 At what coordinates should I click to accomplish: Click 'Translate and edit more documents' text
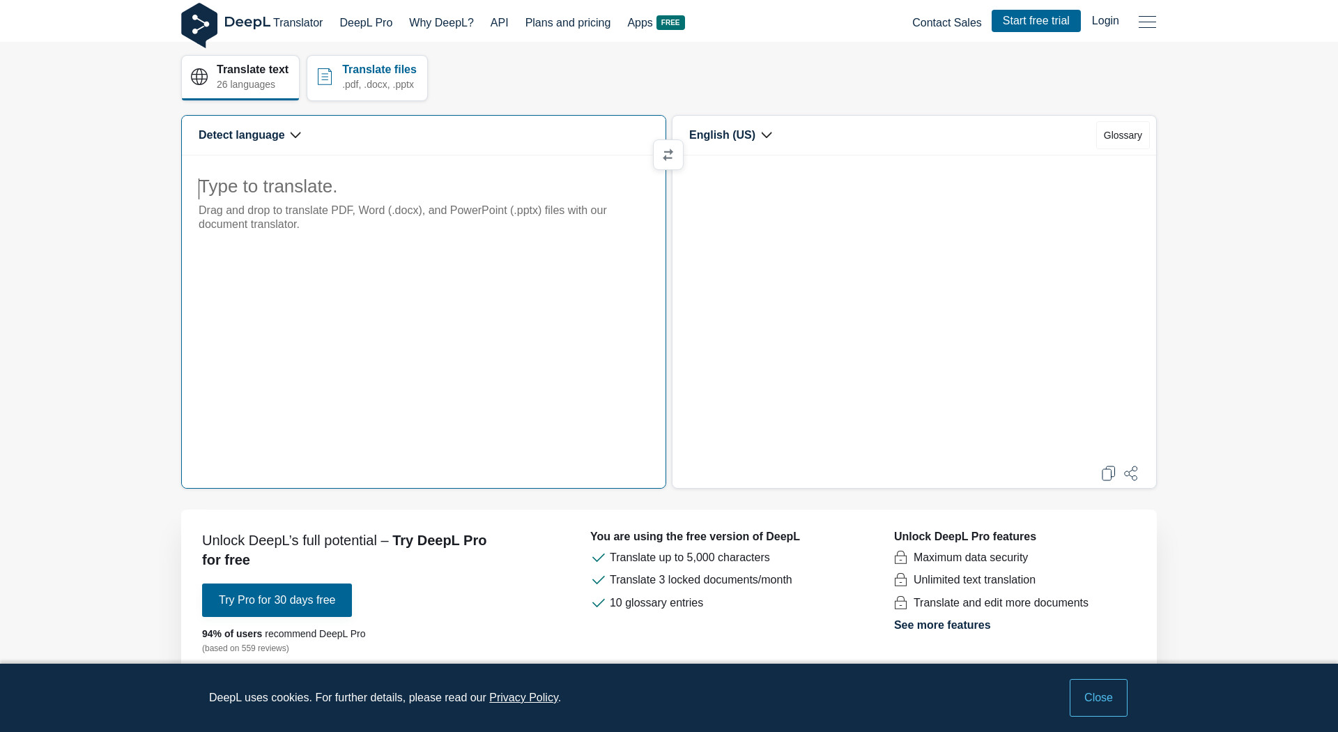1001,603
